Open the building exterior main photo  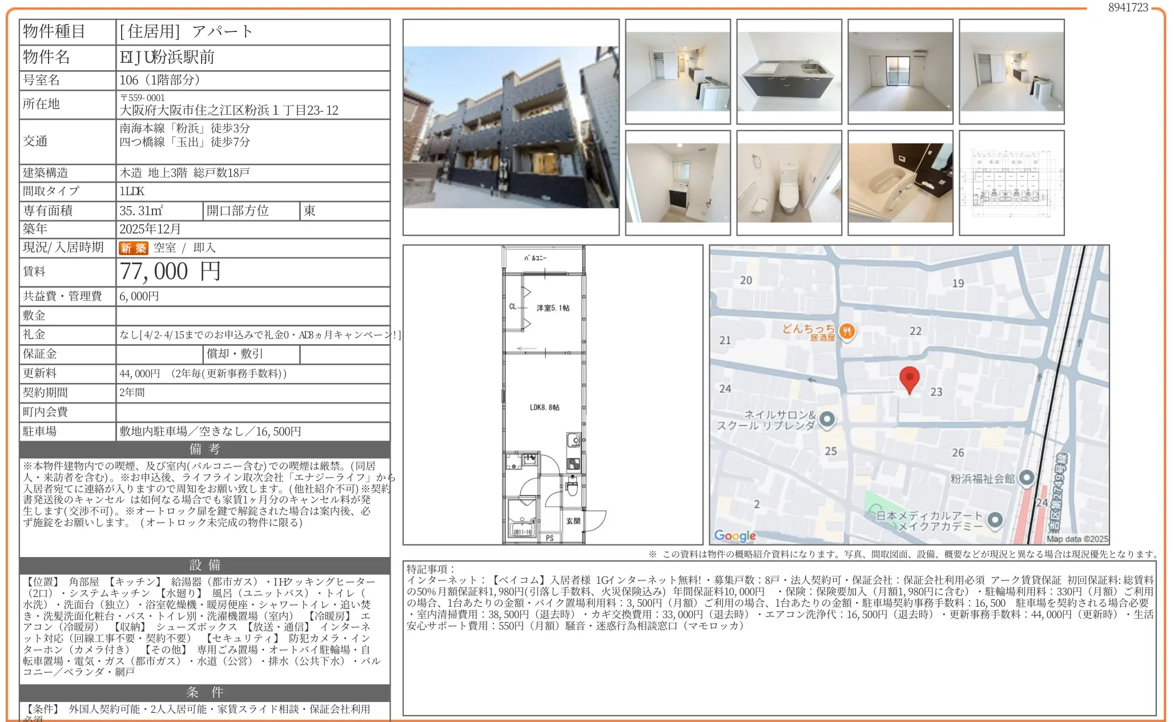[510, 127]
